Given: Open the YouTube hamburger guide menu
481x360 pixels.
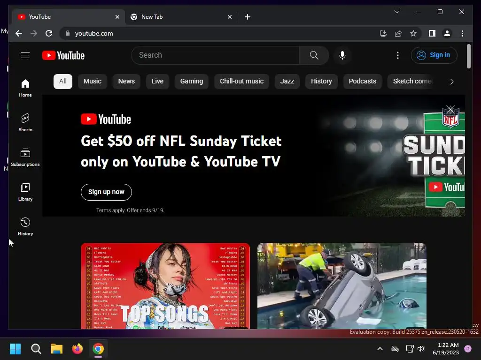Looking at the screenshot, I should click(x=25, y=55).
